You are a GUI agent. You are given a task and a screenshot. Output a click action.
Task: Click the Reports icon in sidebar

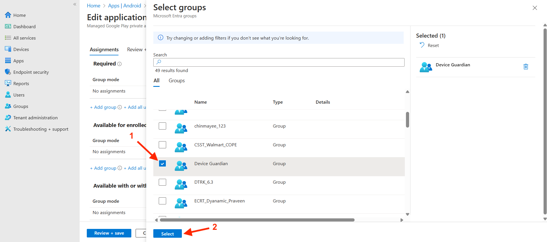8,83
